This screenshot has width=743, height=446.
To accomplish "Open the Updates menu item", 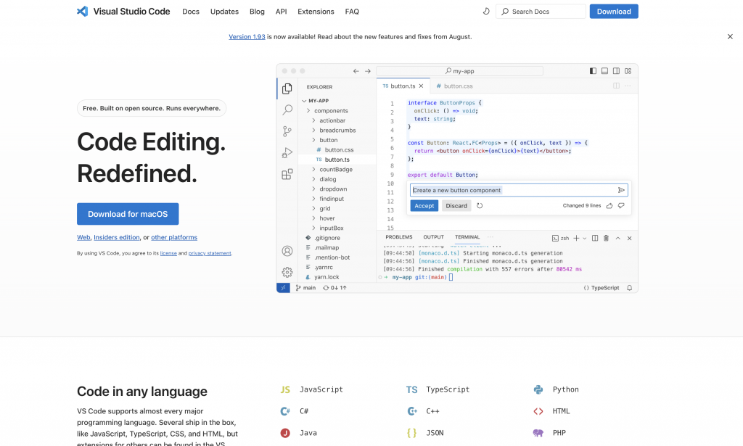I will click(224, 12).
